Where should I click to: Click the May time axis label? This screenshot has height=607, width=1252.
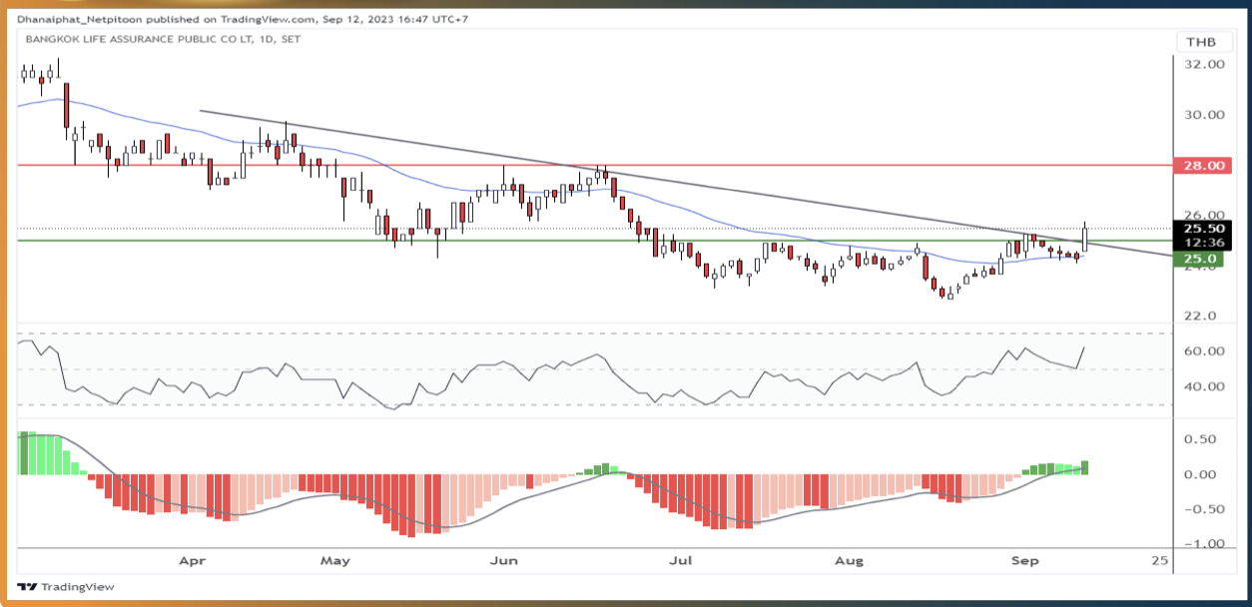pyautogui.click(x=335, y=561)
